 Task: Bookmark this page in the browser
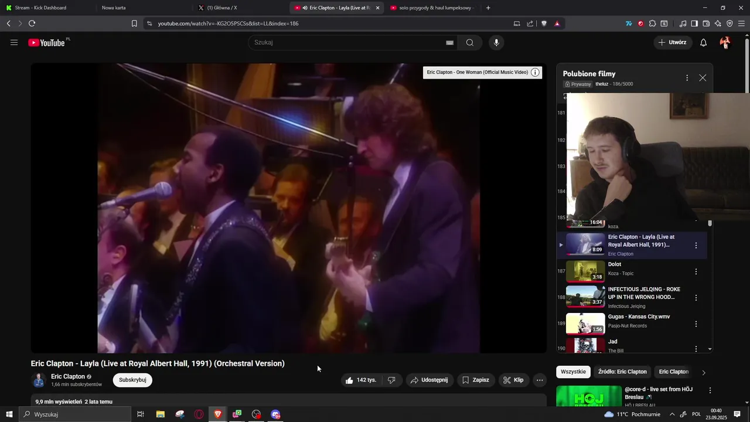pos(134,23)
